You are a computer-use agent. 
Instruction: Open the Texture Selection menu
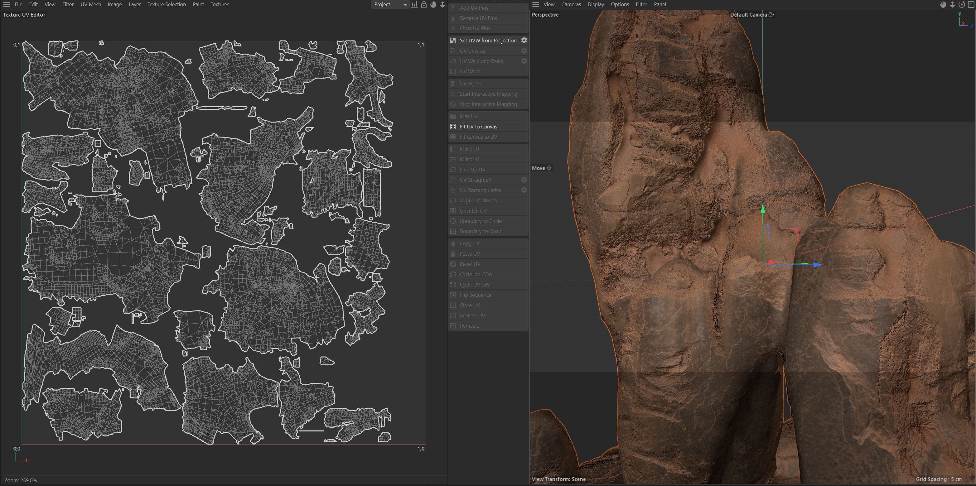[x=166, y=5]
